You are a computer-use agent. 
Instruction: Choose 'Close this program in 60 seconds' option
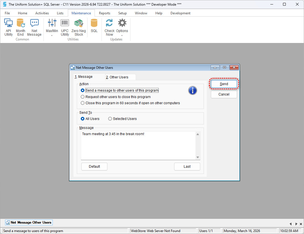point(83,103)
